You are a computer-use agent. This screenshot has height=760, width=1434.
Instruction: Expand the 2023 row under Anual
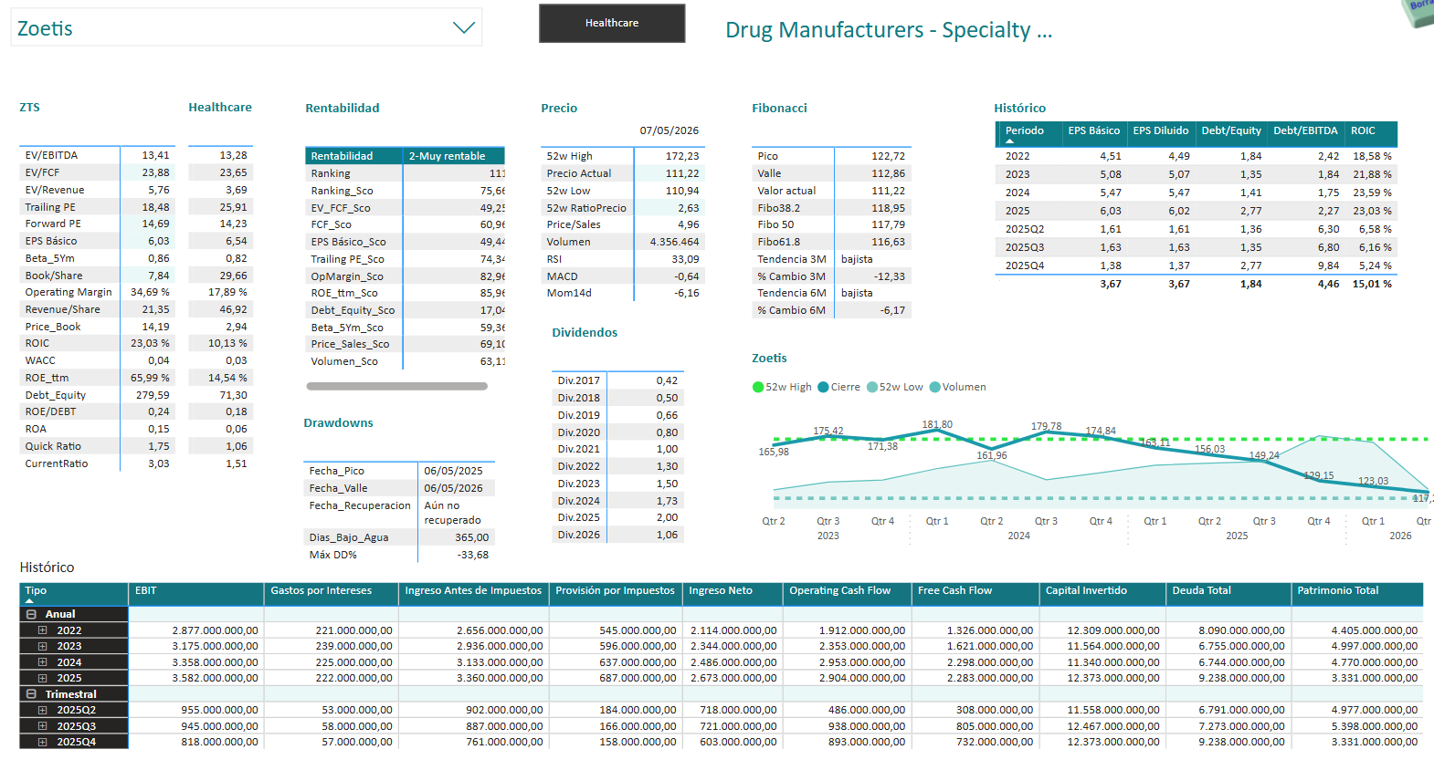tap(42, 646)
